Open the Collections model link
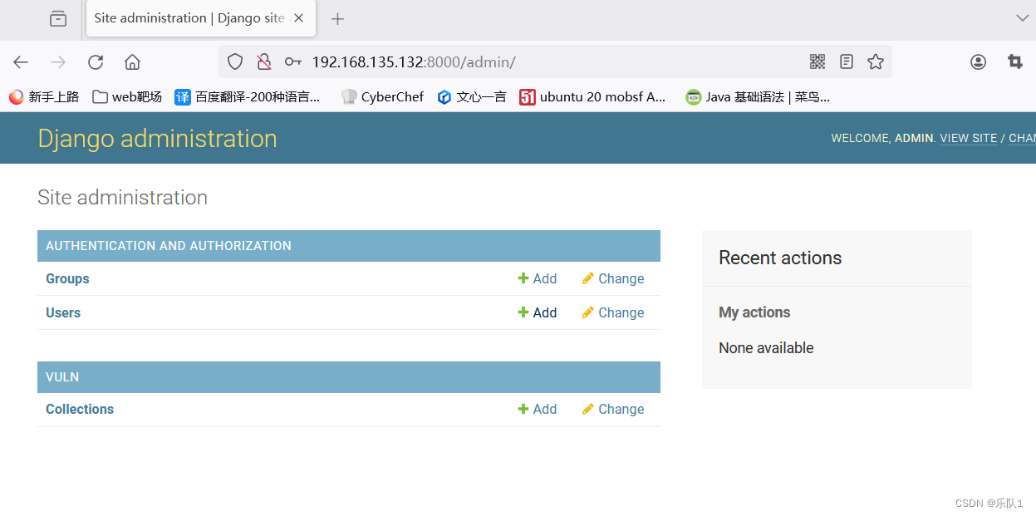The height and width of the screenshot is (516, 1036). pos(80,409)
